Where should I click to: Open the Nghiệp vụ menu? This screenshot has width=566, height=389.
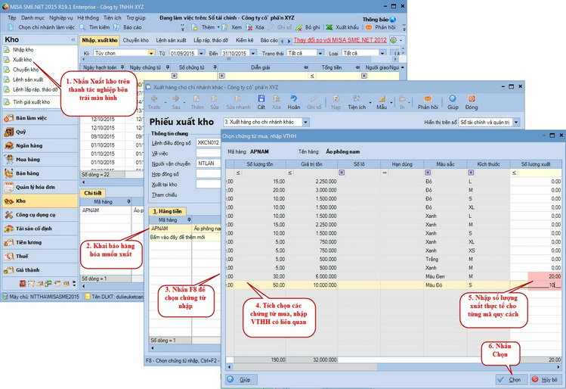(60, 17)
